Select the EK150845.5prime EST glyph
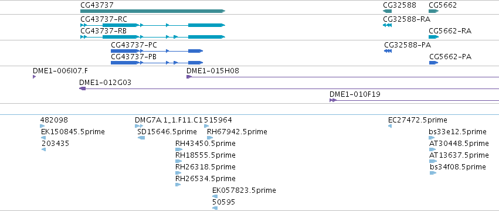 tap(43, 138)
